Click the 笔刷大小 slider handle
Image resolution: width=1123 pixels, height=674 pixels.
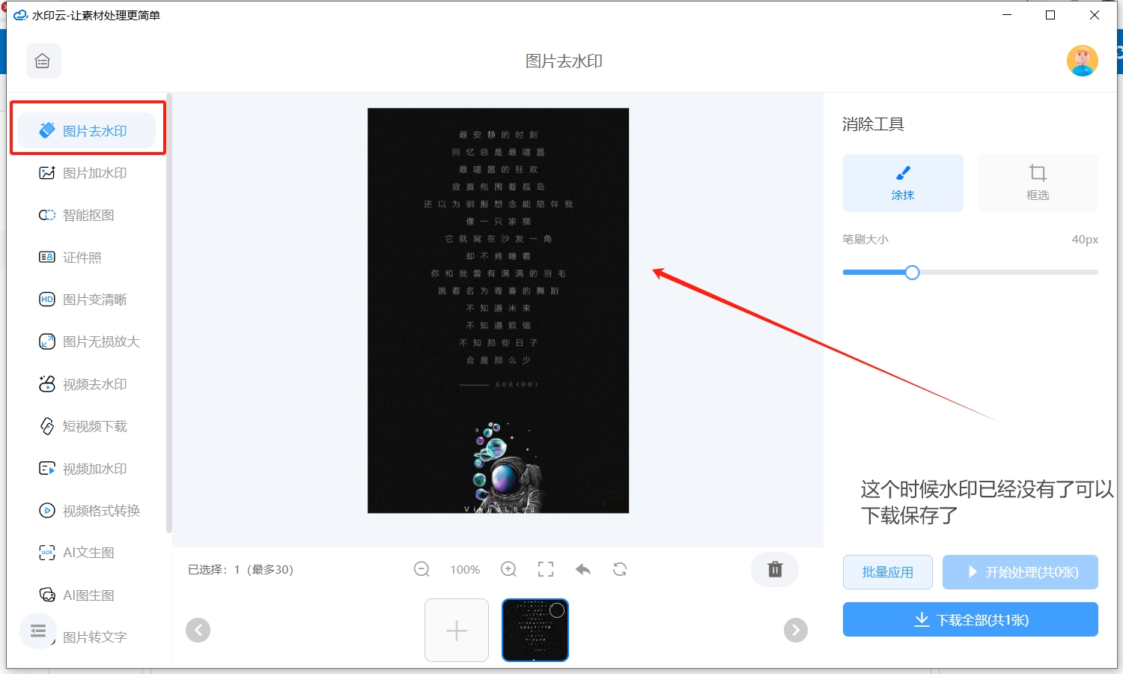(912, 273)
